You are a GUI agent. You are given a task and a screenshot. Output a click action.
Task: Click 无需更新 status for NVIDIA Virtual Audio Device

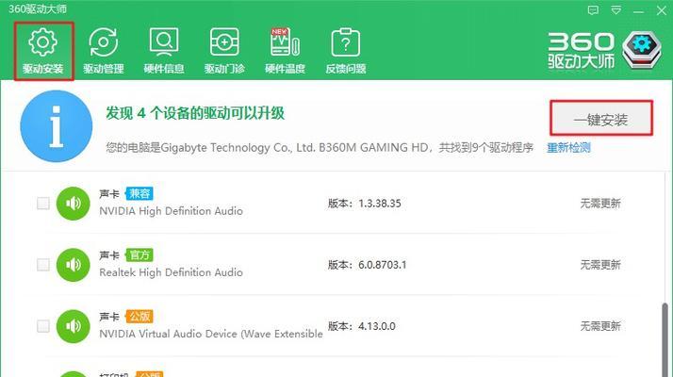coord(600,326)
